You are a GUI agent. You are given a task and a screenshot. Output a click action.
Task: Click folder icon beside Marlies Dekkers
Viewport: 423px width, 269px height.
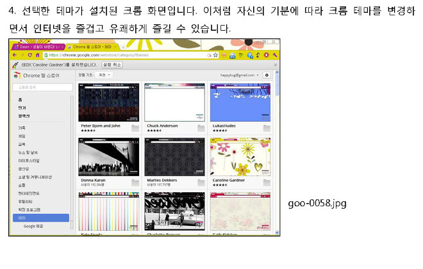coord(201,183)
